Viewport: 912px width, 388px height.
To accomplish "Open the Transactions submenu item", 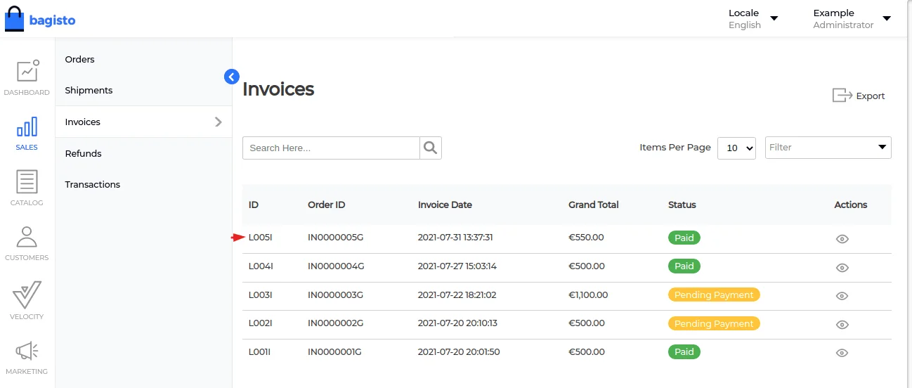I will [92, 184].
